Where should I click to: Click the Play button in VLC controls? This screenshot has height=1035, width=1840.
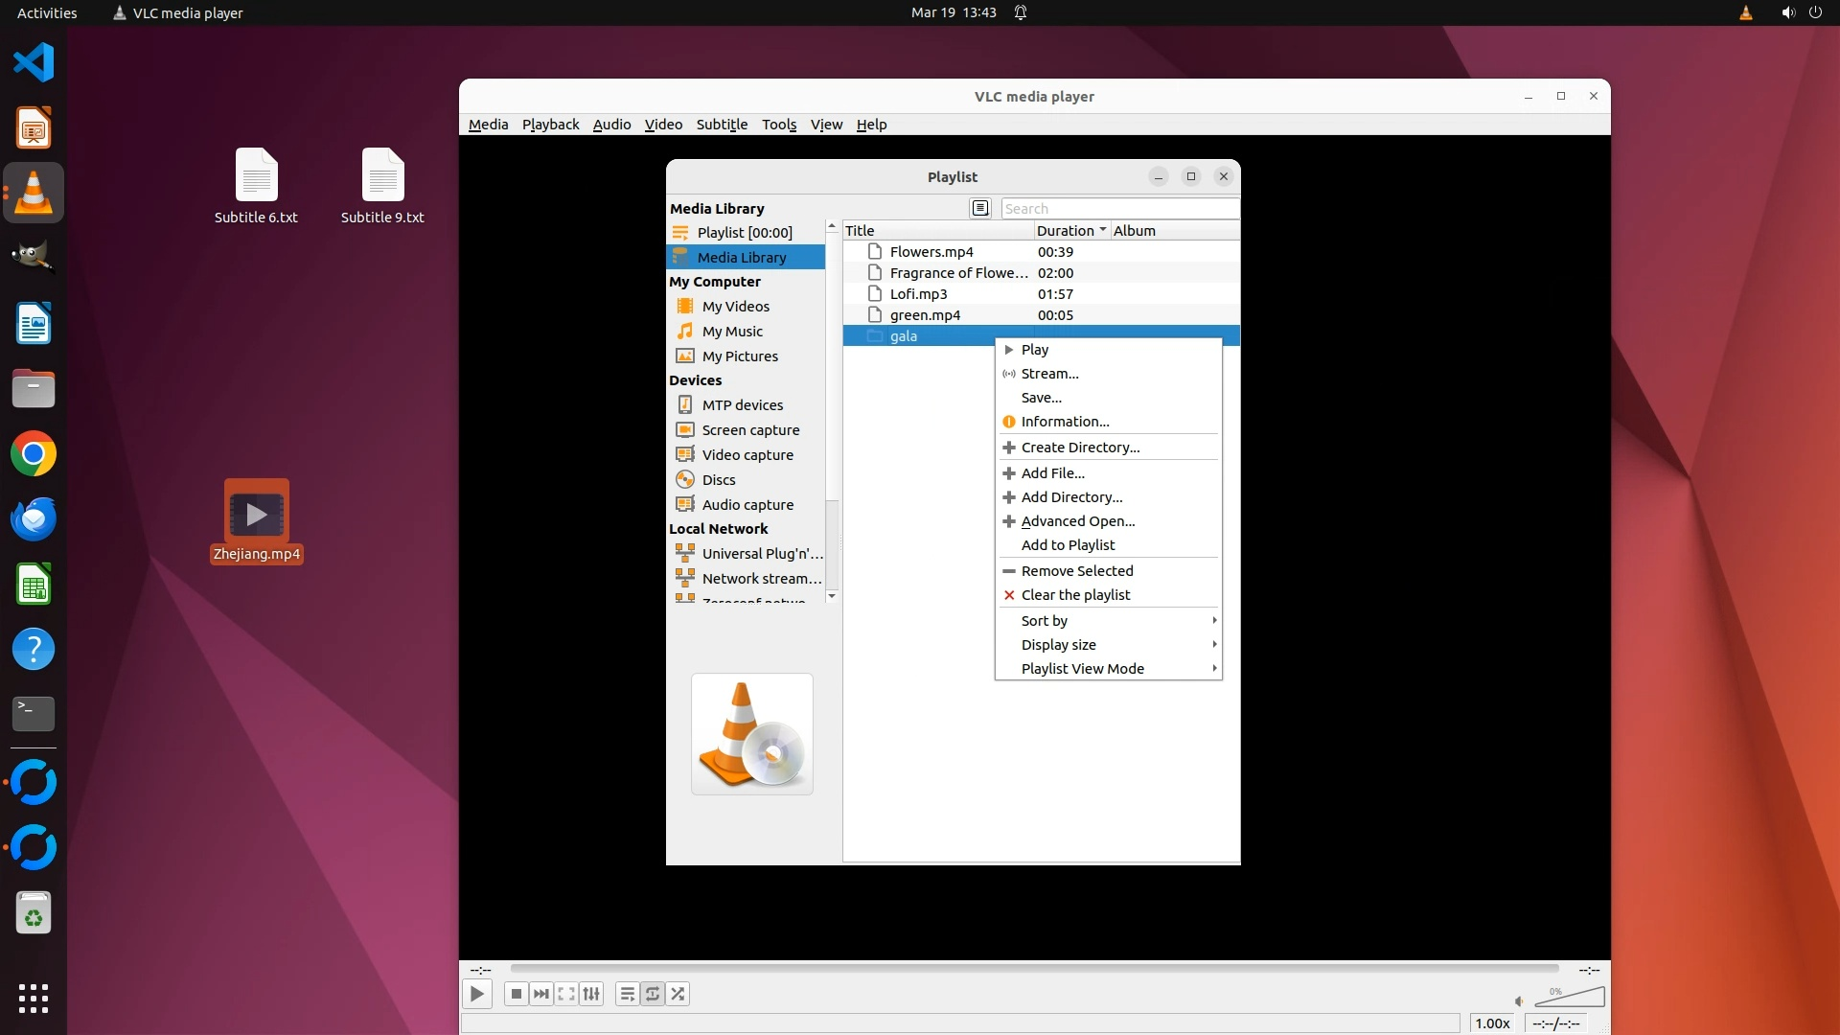coord(476,994)
